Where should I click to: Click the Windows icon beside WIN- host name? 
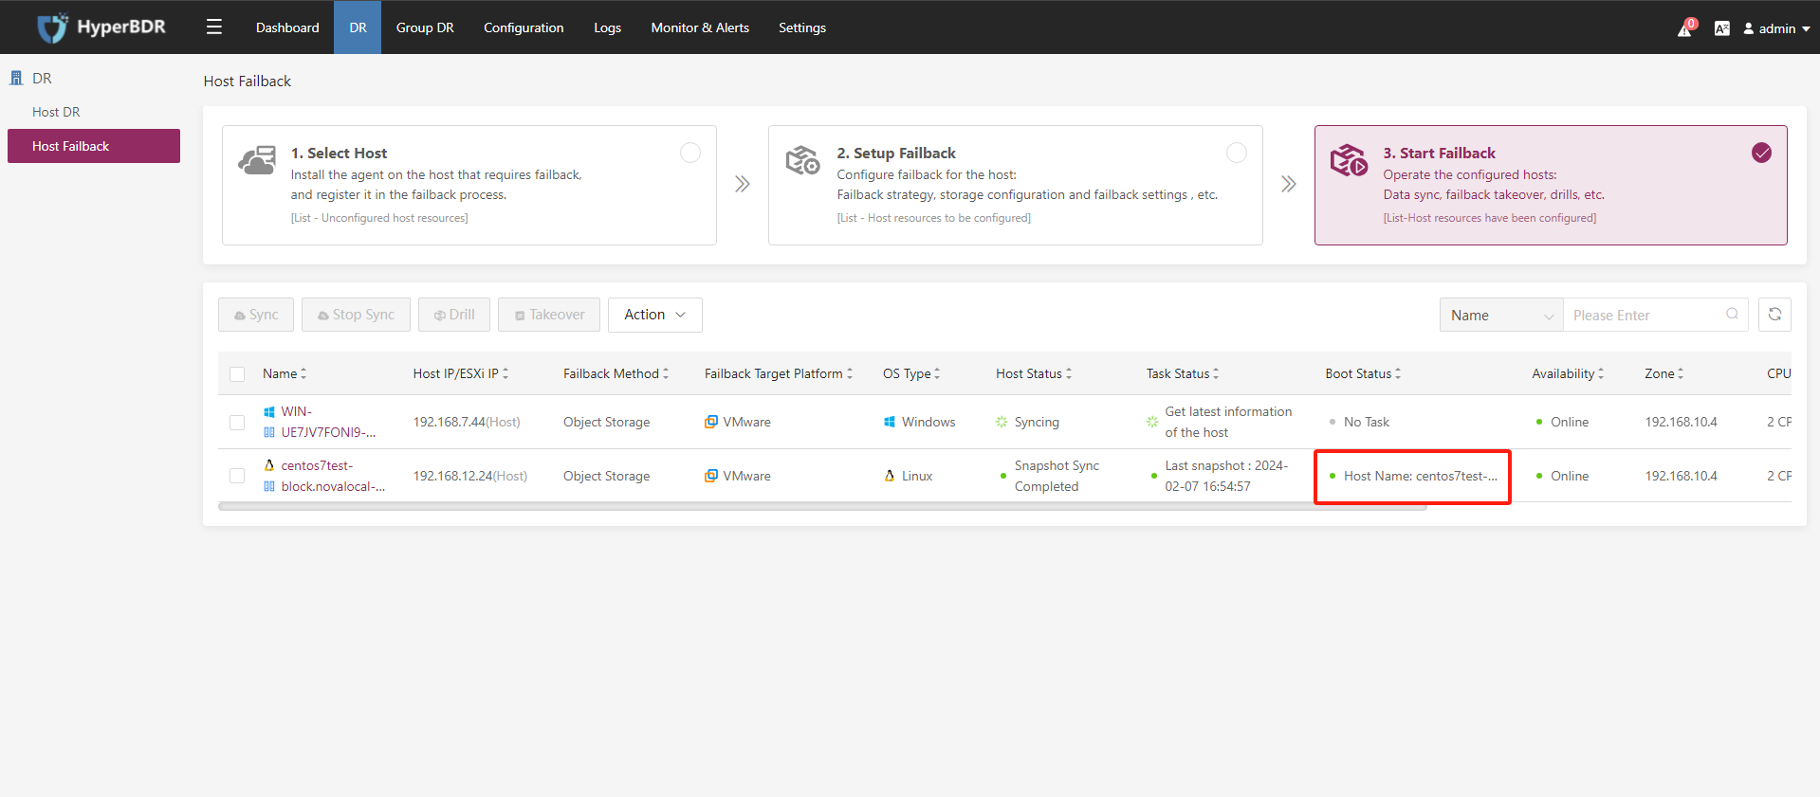(269, 411)
